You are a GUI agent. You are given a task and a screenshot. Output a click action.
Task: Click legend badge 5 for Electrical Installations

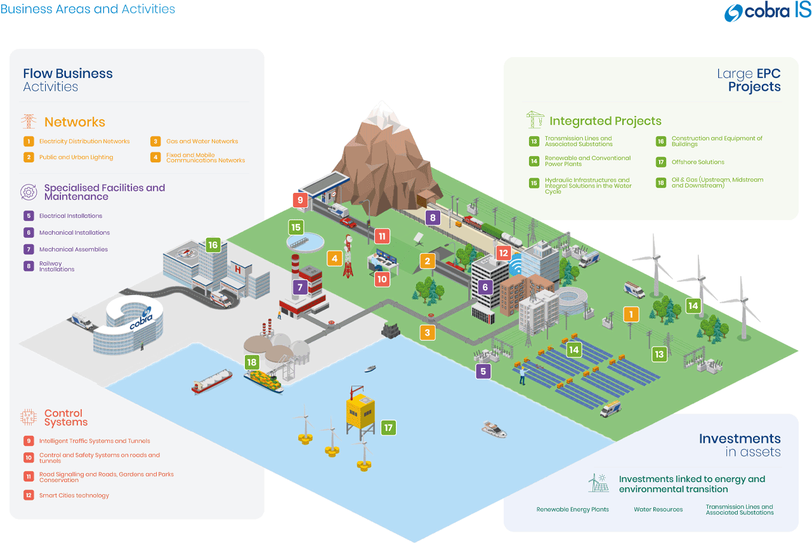coord(29,216)
